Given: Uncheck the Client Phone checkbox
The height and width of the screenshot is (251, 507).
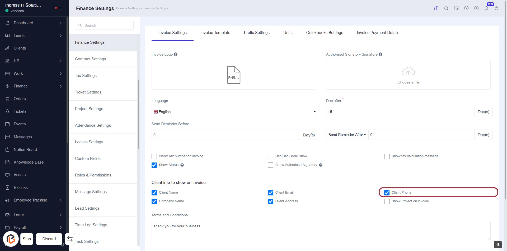Looking at the screenshot, I should tap(387, 193).
